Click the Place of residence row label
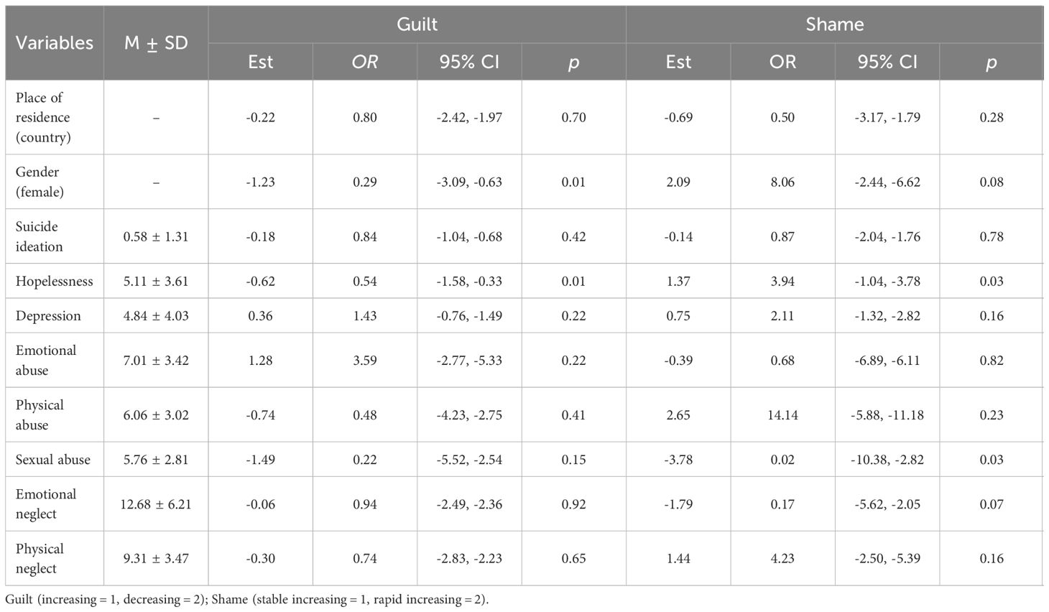 click(43, 117)
